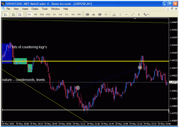
Task: Switch to the H1 timeframe
Action: coord(54,15)
